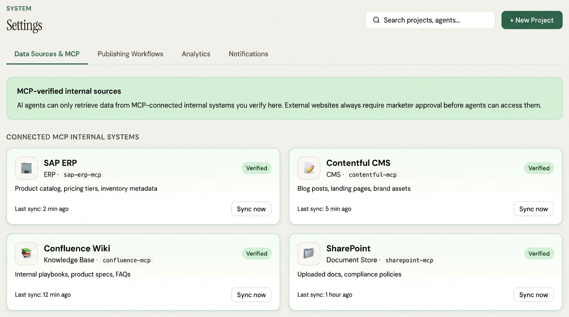Image resolution: width=569 pixels, height=317 pixels.
Task: Click the SAP ERP card title
Action: coord(60,163)
